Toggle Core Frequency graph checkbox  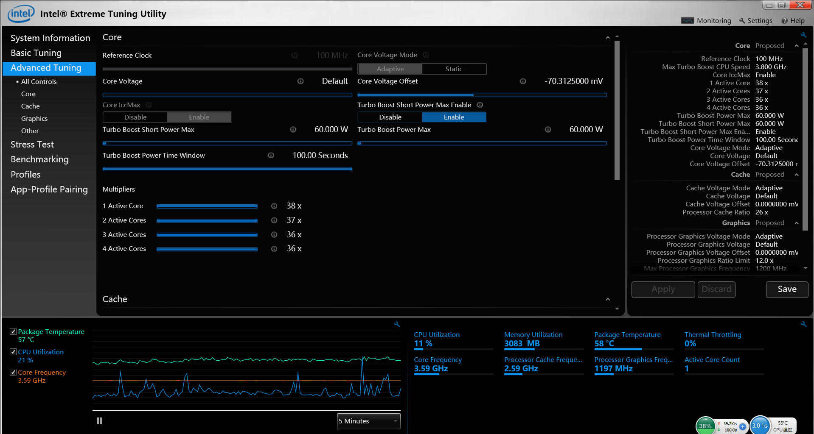[13, 372]
